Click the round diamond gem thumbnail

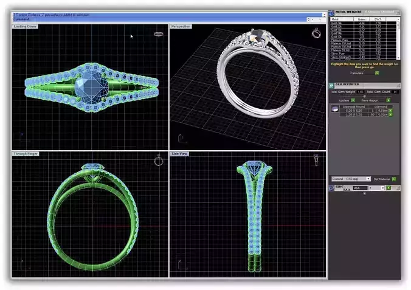(x=335, y=109)
